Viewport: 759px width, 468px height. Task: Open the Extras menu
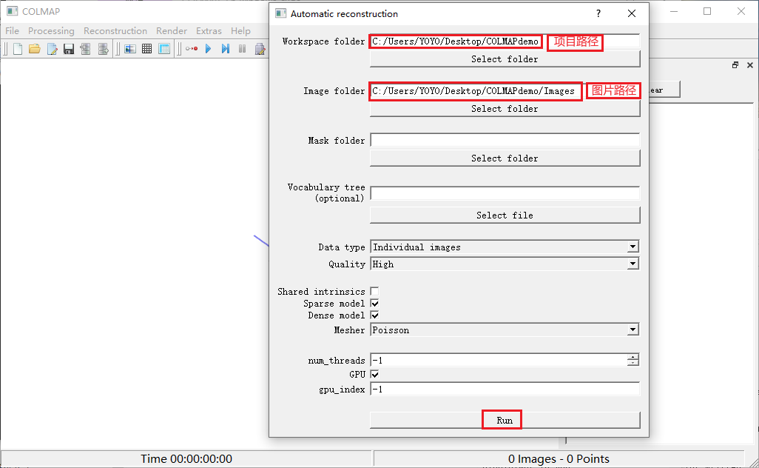pos(209,30)
